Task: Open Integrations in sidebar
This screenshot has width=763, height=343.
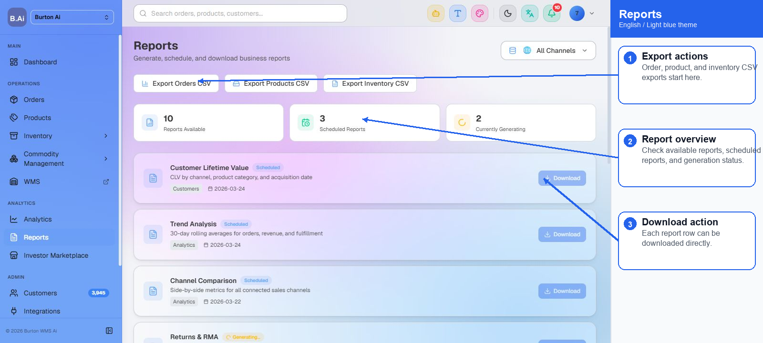Action: 60,311
